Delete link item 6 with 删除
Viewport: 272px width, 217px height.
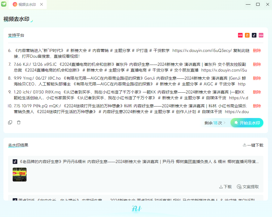(257, 50)
